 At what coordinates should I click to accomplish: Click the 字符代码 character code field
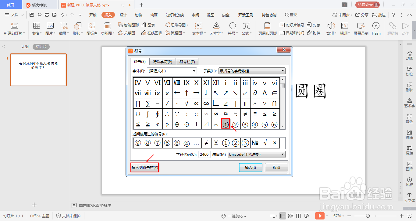coord(204,154)
